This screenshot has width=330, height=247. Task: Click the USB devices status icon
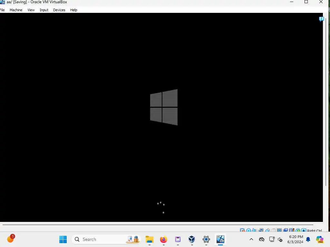267,230
